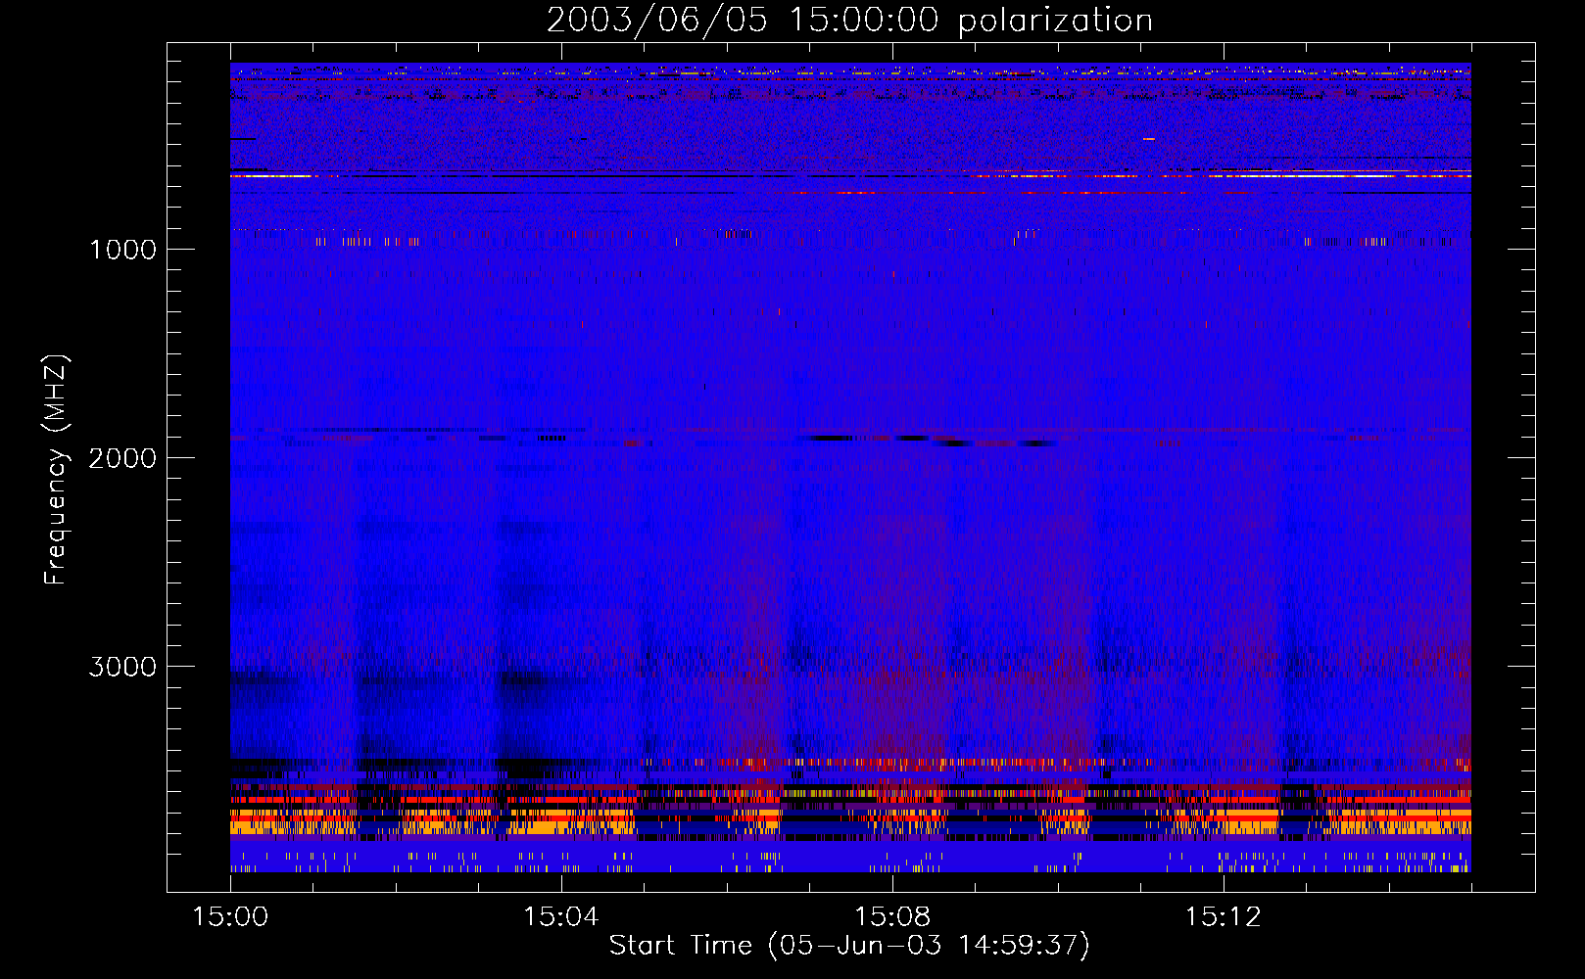This screenshot has width=1585, height=979.
Task: Click the plot title "2003/06/05 15:00:00 polarization"
Action: point(849,21)
